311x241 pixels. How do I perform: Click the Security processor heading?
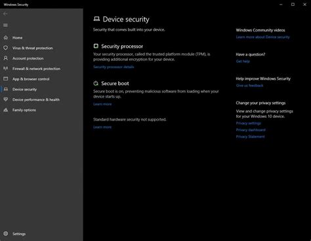[122, 46]
